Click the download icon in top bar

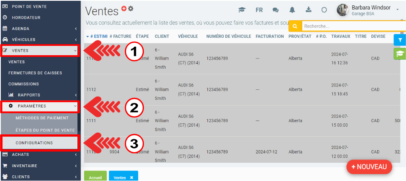point(308,10)
